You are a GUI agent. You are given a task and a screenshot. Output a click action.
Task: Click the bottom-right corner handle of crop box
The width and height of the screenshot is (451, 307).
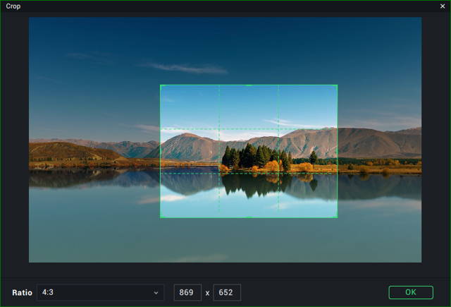pyautogui.click(x=337, y=217)
